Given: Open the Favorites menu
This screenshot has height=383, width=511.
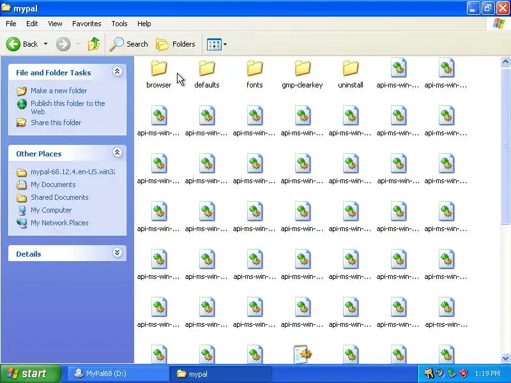Looking at the screenshot, I should 87,24.
